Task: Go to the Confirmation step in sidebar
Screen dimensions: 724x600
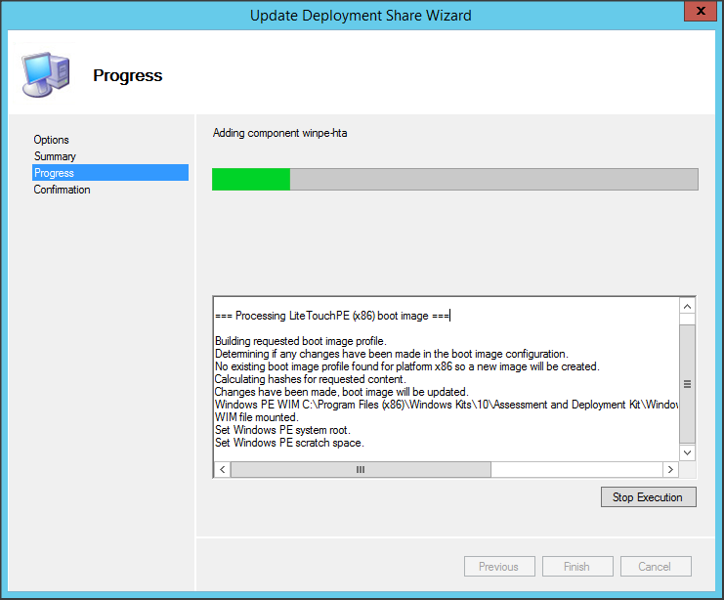Action: coord(62,190)
